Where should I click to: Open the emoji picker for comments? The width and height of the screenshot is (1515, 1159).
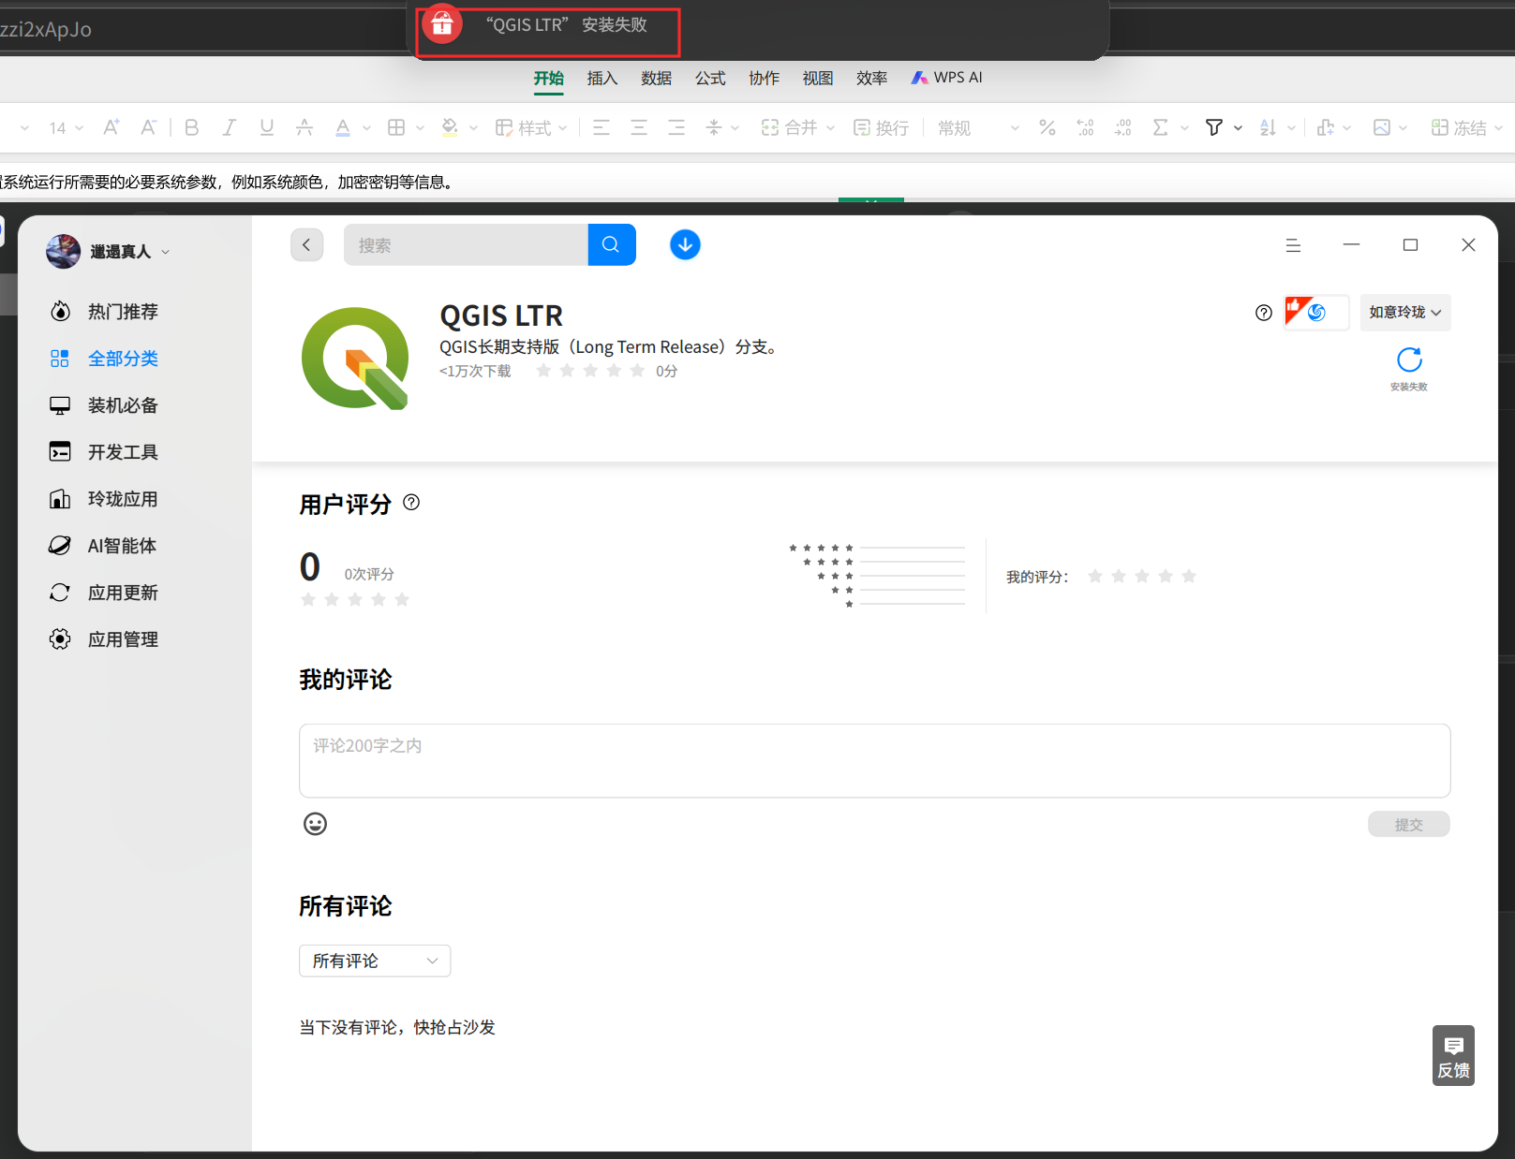315,824
